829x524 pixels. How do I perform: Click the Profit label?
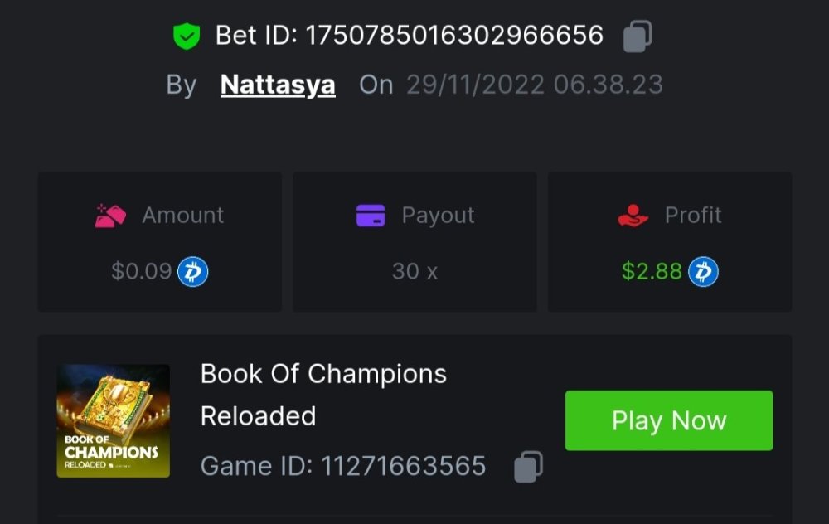click(693, 215)
